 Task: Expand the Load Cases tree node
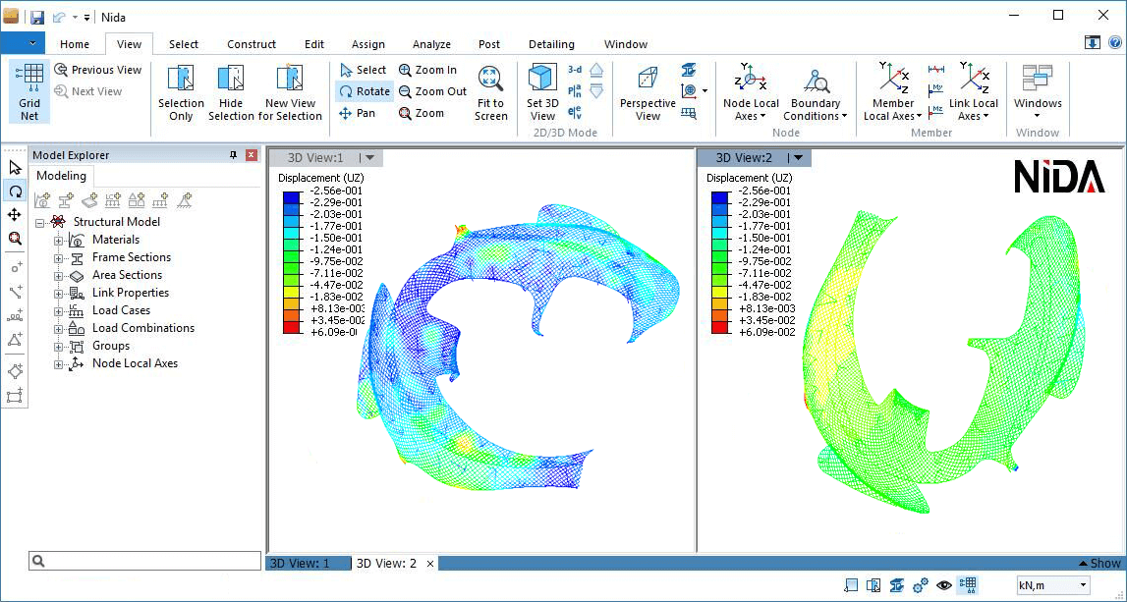58,311
